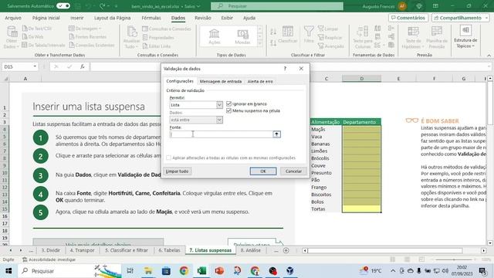Select the Configurações dialog tab
The image size is (494, 278).
pyautogui.click(x=180, y=81)
